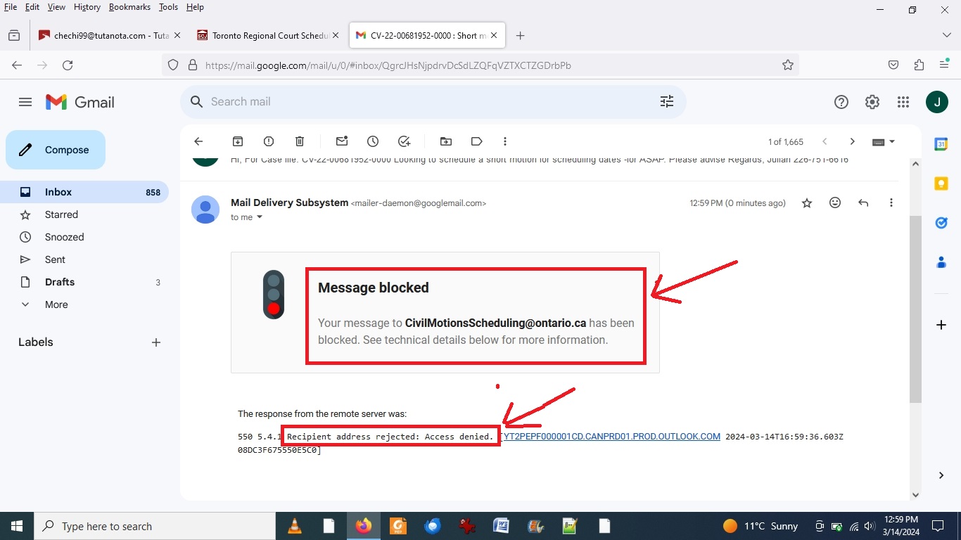Screen dimensions: 961x540
Task: Add this email to Tasks
Action: point(404,141)
